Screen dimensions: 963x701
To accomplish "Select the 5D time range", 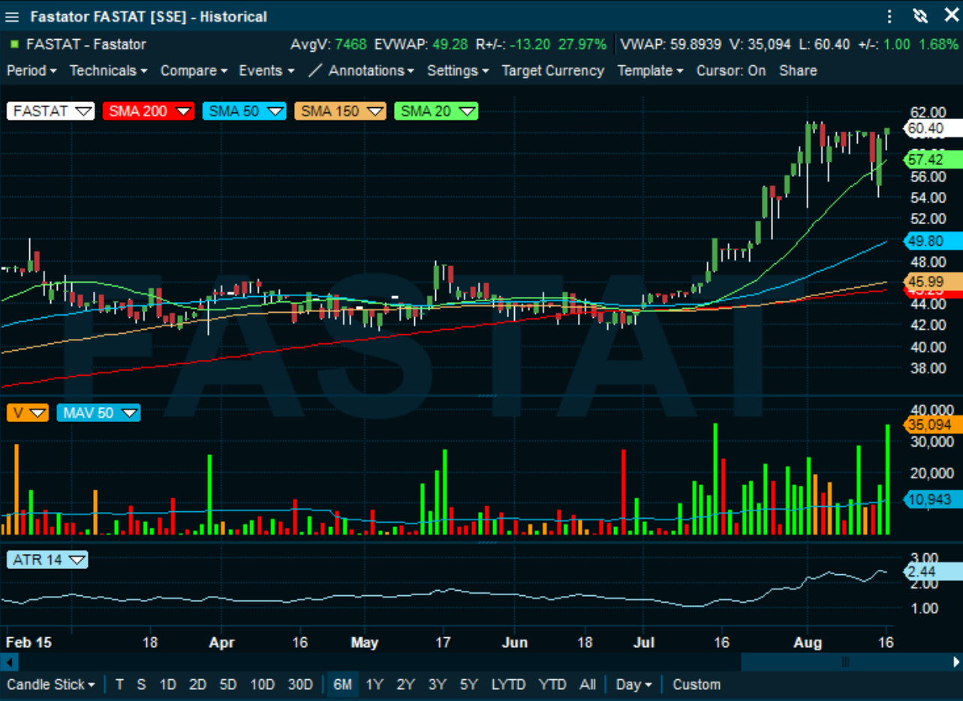I will click(228, 685).
